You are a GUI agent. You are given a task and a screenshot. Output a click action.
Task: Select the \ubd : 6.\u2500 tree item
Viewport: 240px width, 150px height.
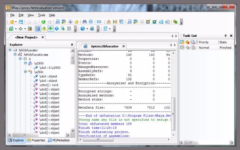point(50,67)
